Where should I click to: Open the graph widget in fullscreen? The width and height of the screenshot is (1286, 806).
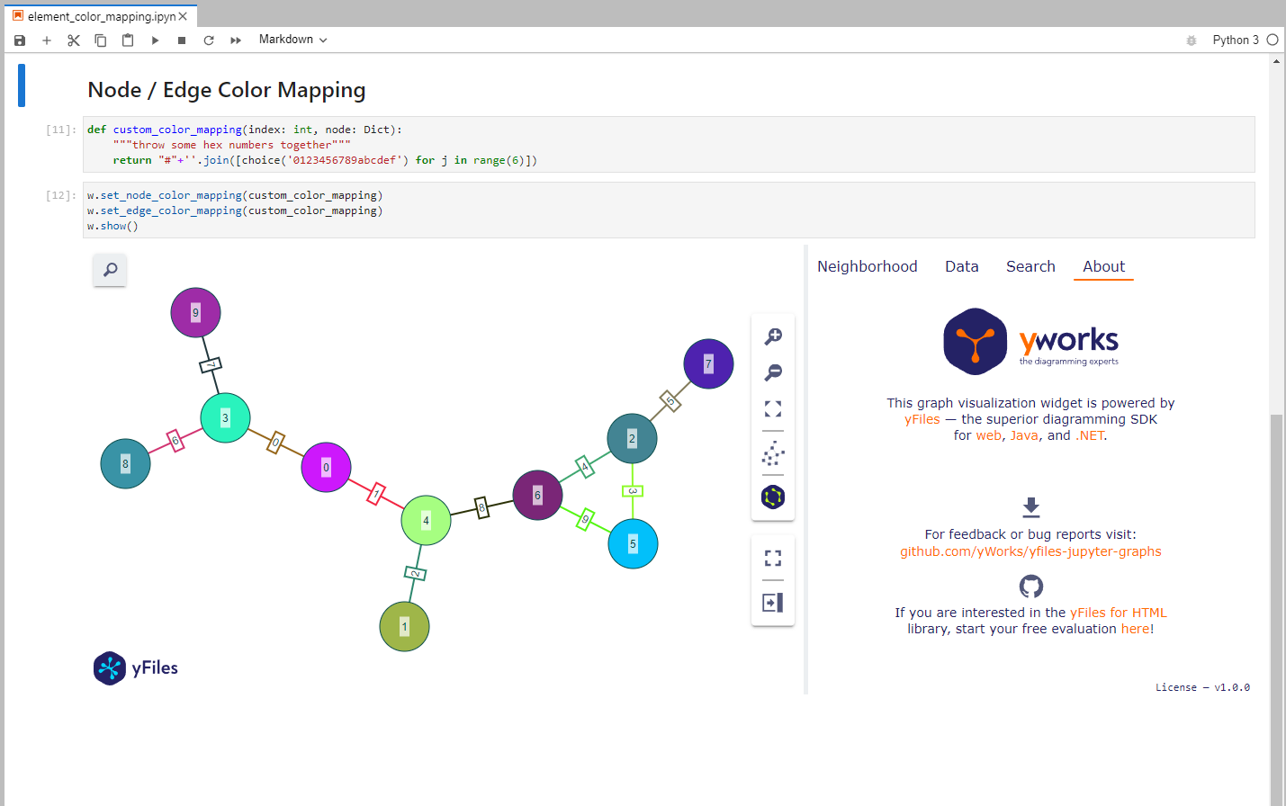click(773, 558)
